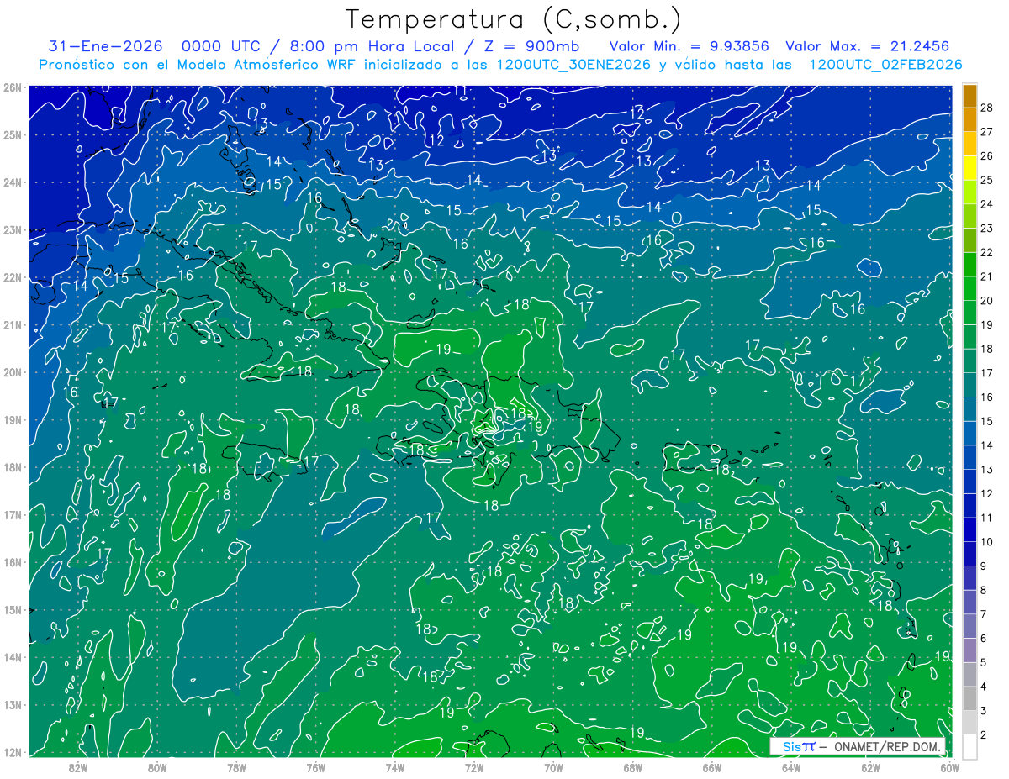Click the date text '31-Ene-2026'
The height and width of the screenshot is (779, 1009).
pos(106,46)
